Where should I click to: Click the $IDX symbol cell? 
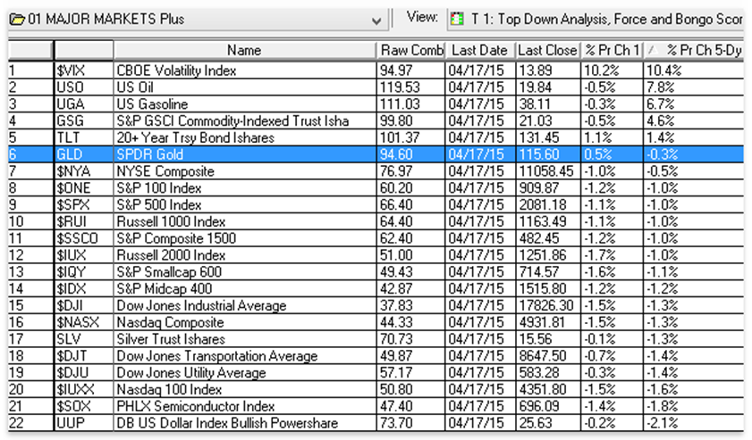(x=84, y=288)
